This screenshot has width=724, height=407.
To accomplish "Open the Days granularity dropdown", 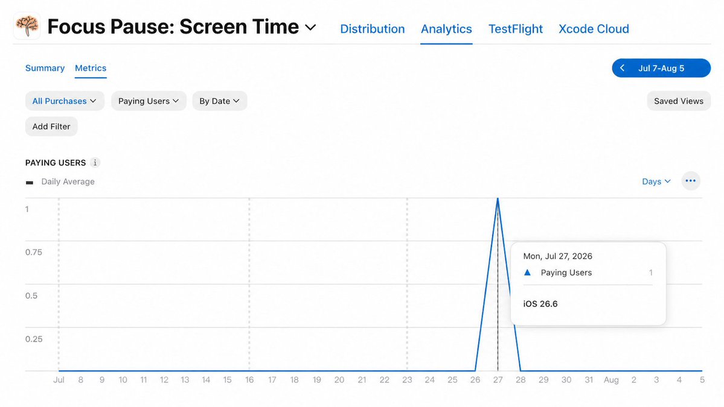I will click(x=656, y=181).
